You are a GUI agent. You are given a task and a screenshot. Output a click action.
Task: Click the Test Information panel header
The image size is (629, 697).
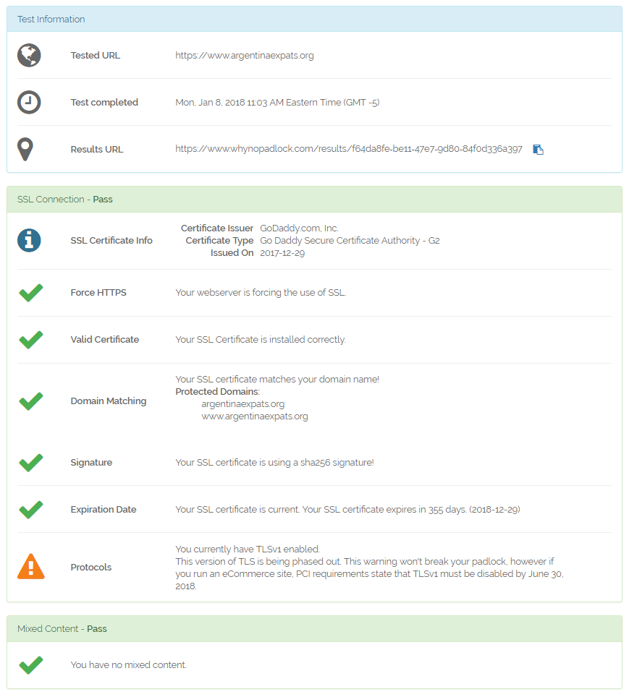tap(314, 19)
